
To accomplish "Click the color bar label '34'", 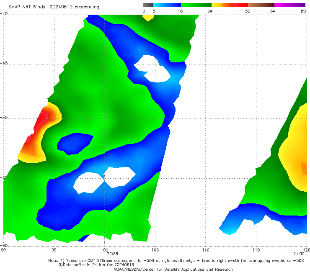I will coord(210,11).
